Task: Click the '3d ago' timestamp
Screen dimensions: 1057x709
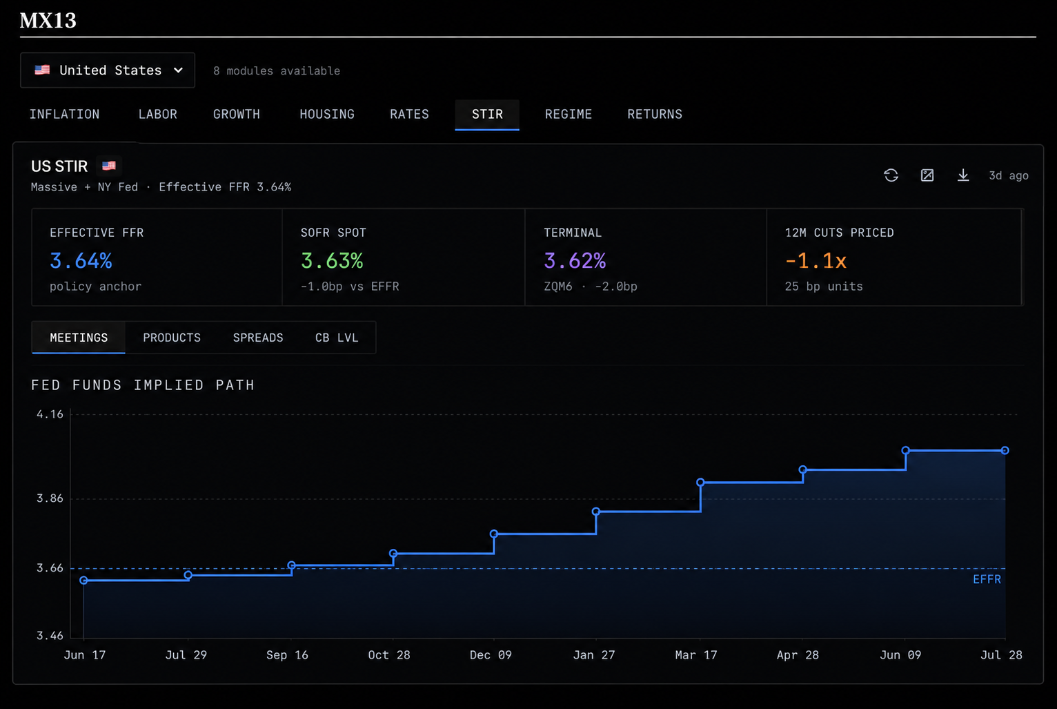Action: coord(1009,175)
